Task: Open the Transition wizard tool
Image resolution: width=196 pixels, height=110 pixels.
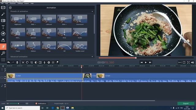Action: pos(40,62)
